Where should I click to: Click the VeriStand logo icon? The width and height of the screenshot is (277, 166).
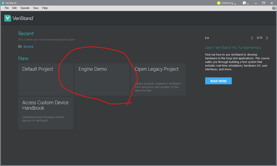8,18
